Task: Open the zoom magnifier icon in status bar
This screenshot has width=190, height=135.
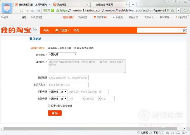Action: coord(183,133)
